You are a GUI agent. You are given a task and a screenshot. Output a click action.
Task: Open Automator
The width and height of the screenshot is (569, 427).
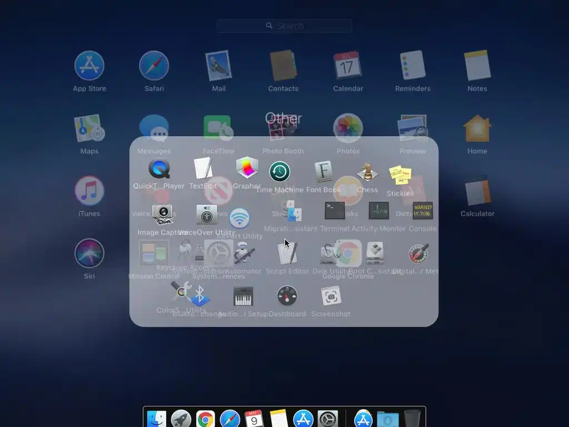tap(244, 253)
